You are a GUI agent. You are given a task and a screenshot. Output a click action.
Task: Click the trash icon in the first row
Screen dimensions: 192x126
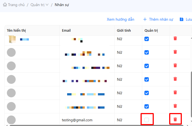click(175, 39)
